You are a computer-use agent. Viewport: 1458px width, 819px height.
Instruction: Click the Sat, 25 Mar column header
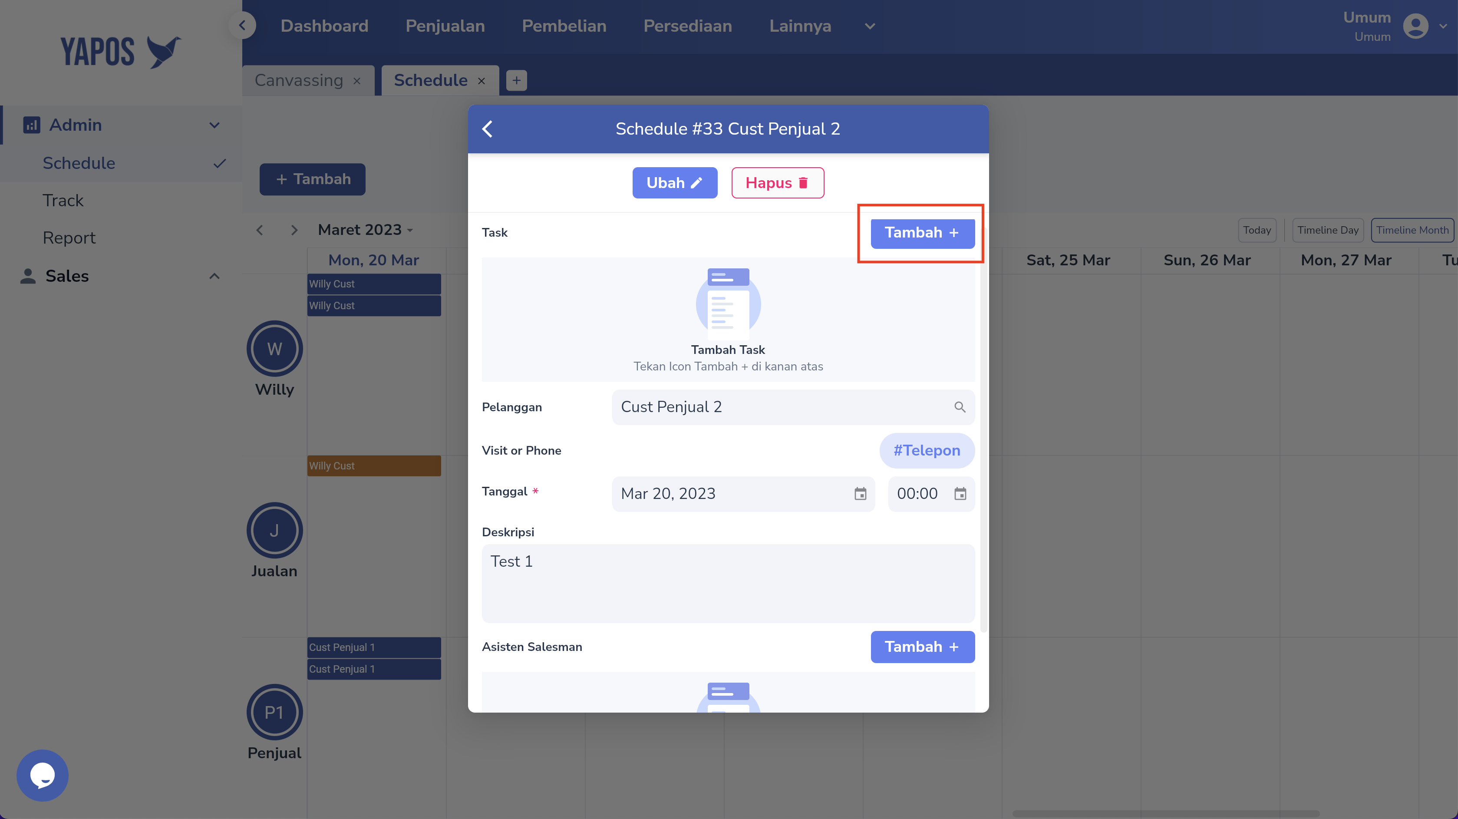click(1068, 261)
